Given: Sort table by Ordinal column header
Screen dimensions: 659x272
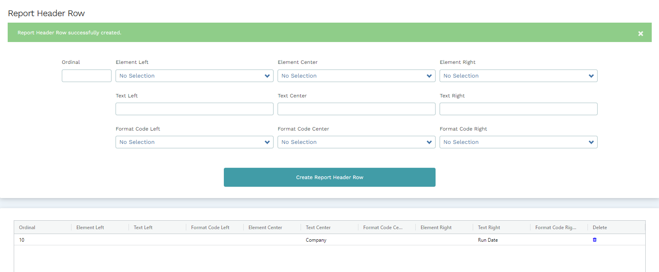Looking at the screenshot, I should click(27, 228).
